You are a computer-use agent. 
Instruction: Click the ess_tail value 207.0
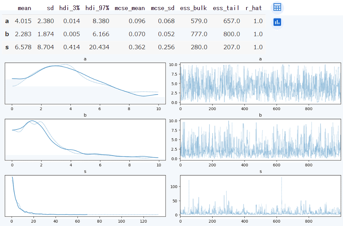[x=232, y=48]
